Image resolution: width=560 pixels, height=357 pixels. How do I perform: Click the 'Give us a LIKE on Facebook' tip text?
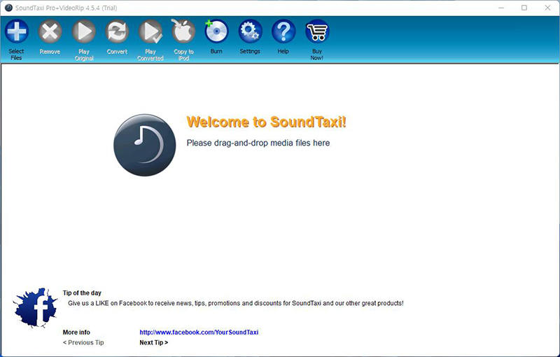point(236,303)
